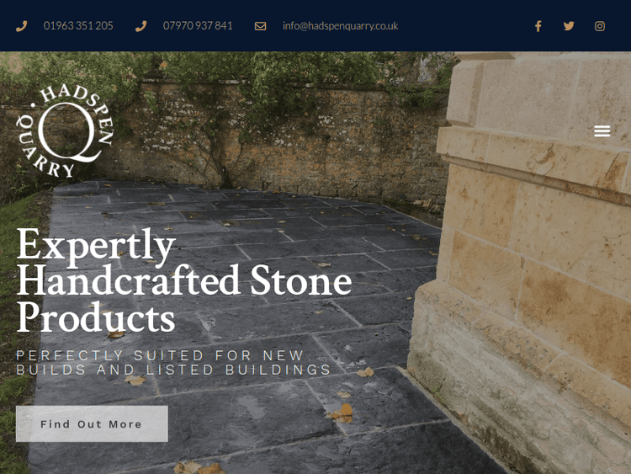Image resolution: width=631 pixels, height=474 pixels.
Task: Open the Instagram profile icon
Action: pos(600,26)
